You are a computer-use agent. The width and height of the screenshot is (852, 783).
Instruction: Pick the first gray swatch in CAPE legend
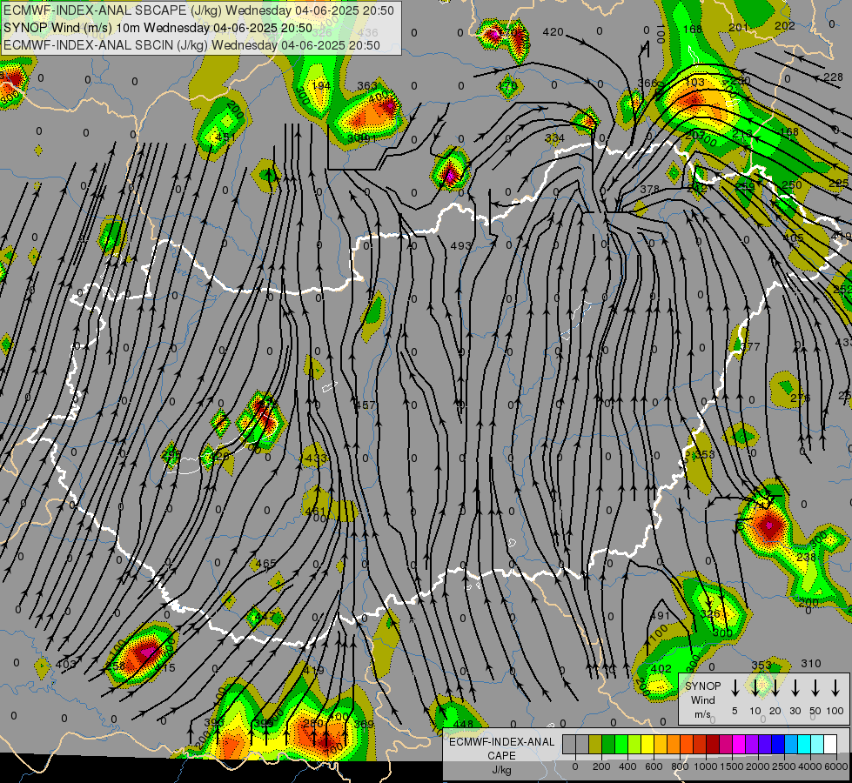coord(569,744)
